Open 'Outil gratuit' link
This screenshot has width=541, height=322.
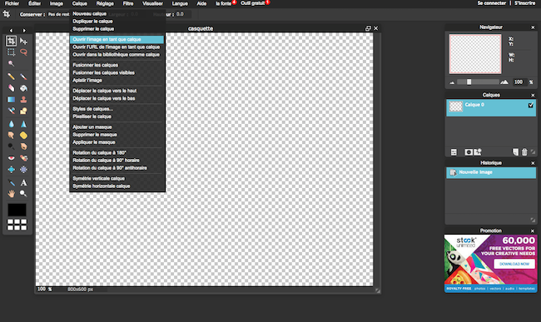tap(252, 3)
